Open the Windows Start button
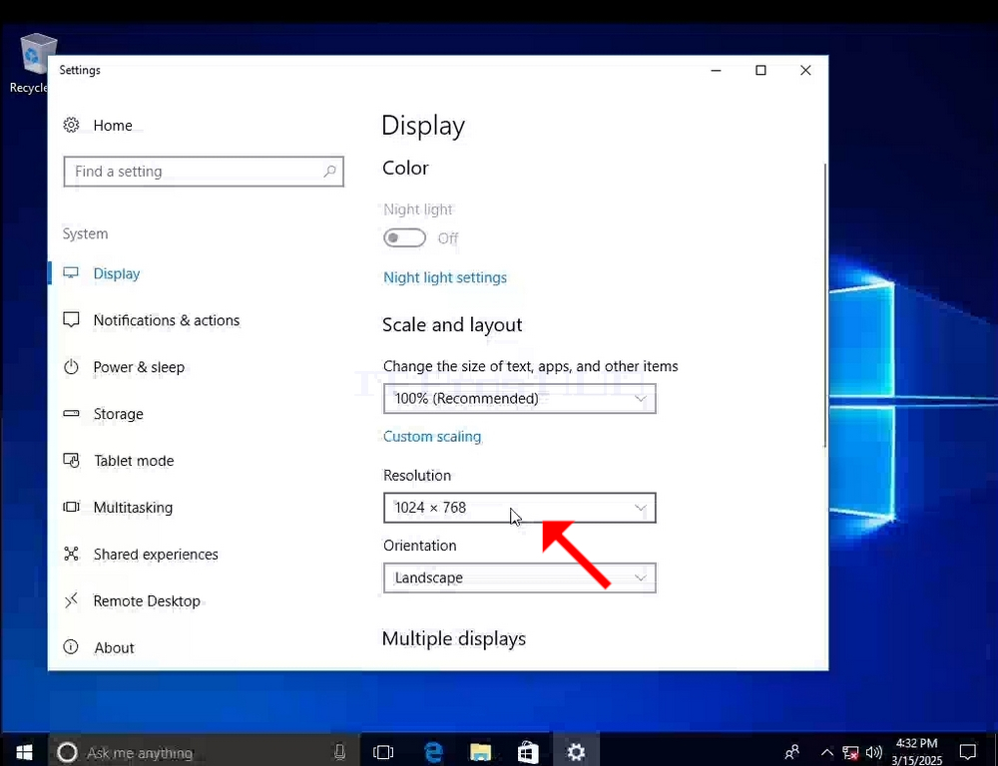 24,752
